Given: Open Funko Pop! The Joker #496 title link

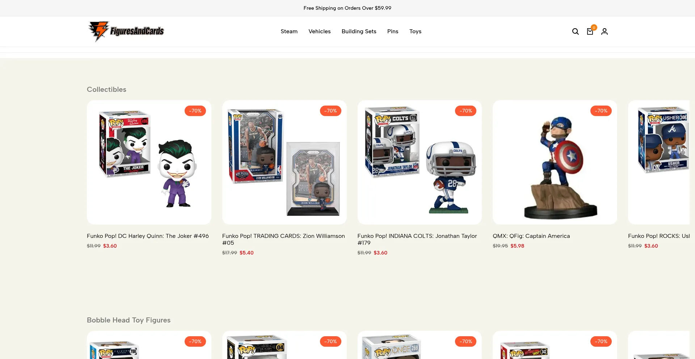Looking at the screenshot, I should (x=148, y=236).
